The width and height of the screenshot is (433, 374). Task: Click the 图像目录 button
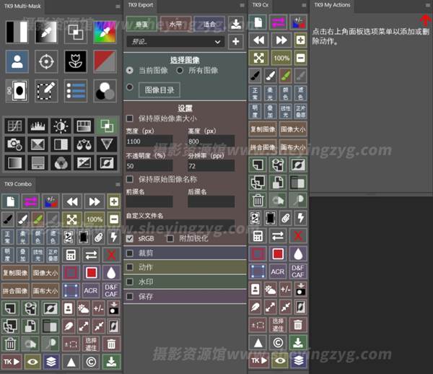pos(159,90)
